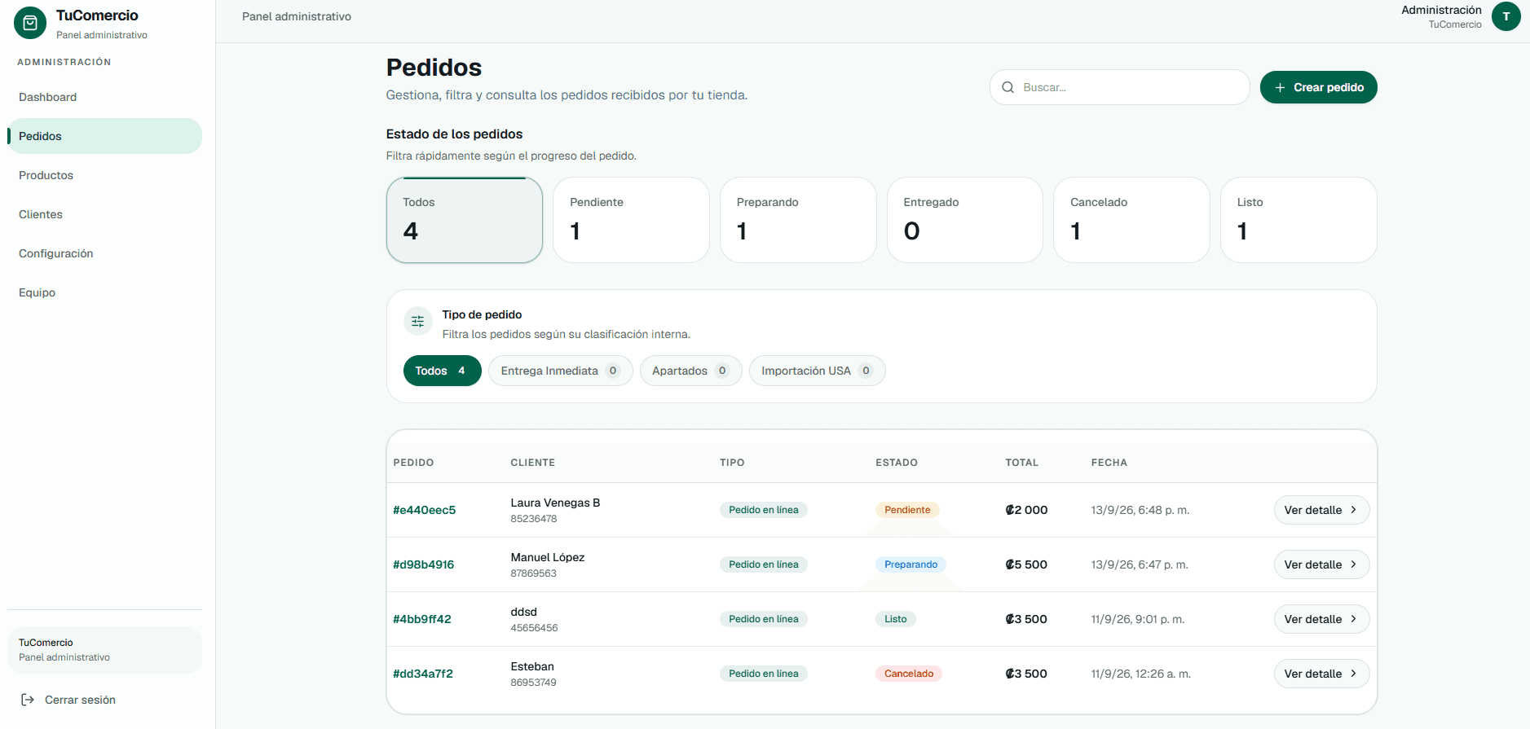Filter orders by Listo status card

coord(1299,220)
